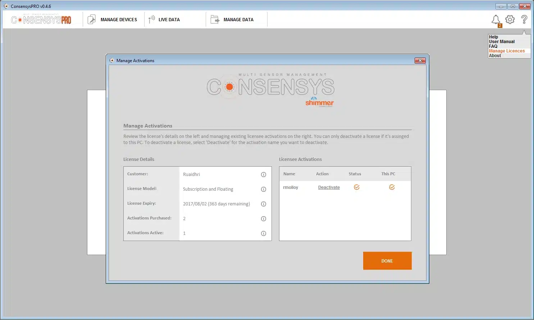
Task: Click the Status checkmark for rmolloy
Action: (x=357, y=187)
